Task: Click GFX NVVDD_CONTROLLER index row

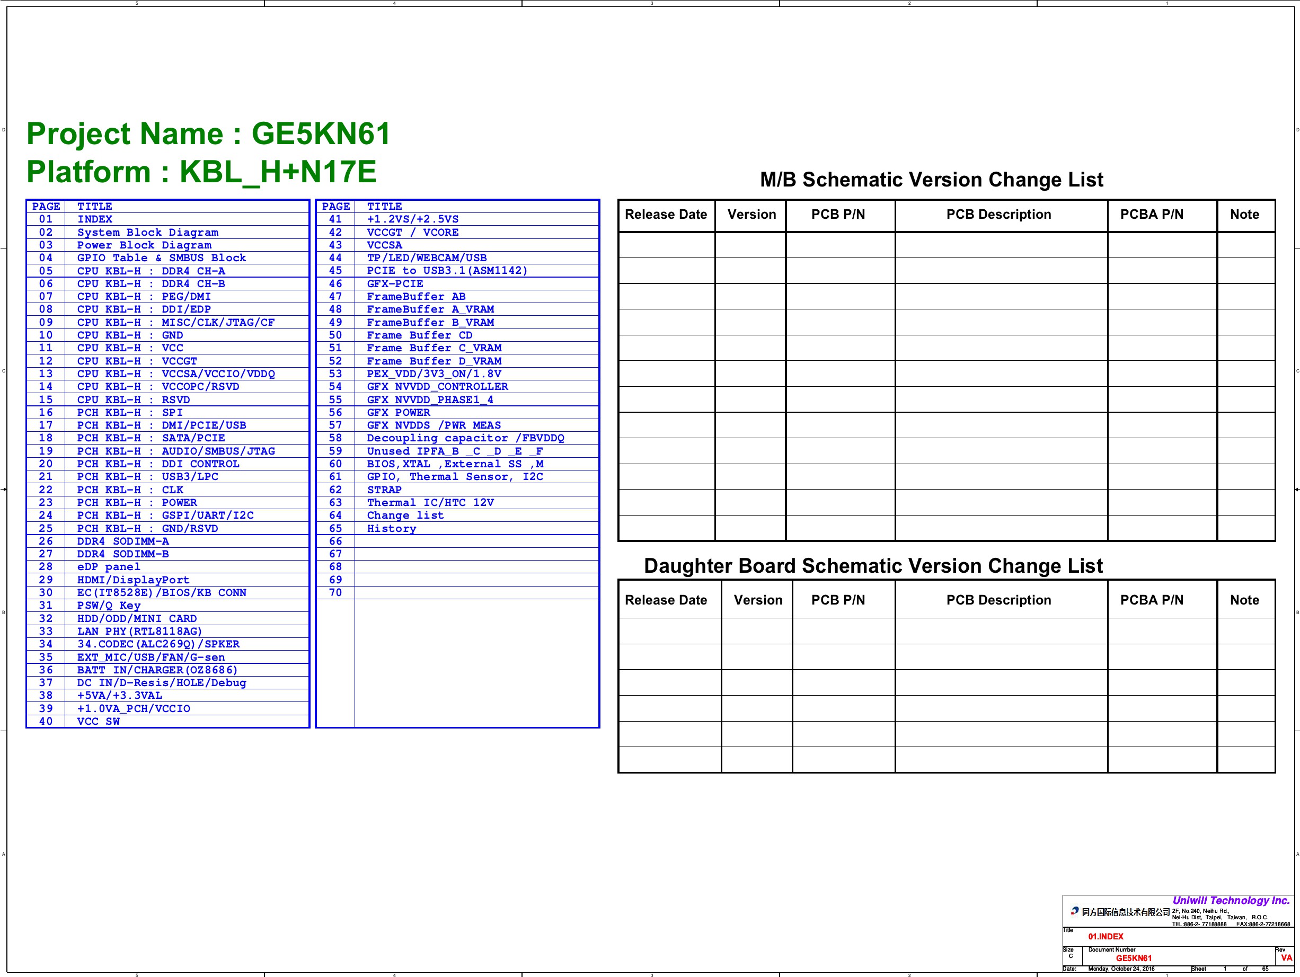Action: click(437, 387)
